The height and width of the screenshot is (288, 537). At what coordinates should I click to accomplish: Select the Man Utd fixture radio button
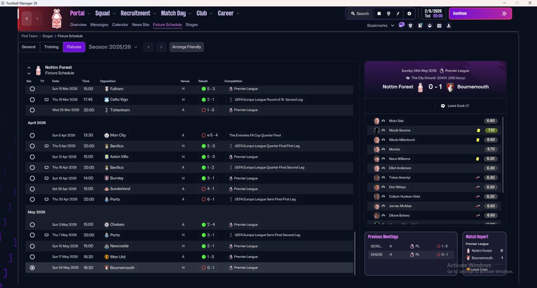[32, 257]
